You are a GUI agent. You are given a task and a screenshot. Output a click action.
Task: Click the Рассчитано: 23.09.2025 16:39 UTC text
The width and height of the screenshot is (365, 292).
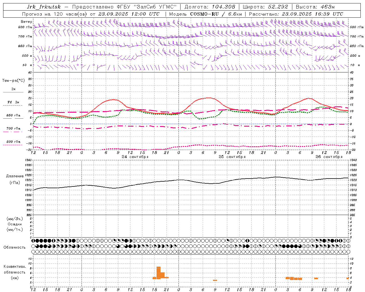[296, 14]
